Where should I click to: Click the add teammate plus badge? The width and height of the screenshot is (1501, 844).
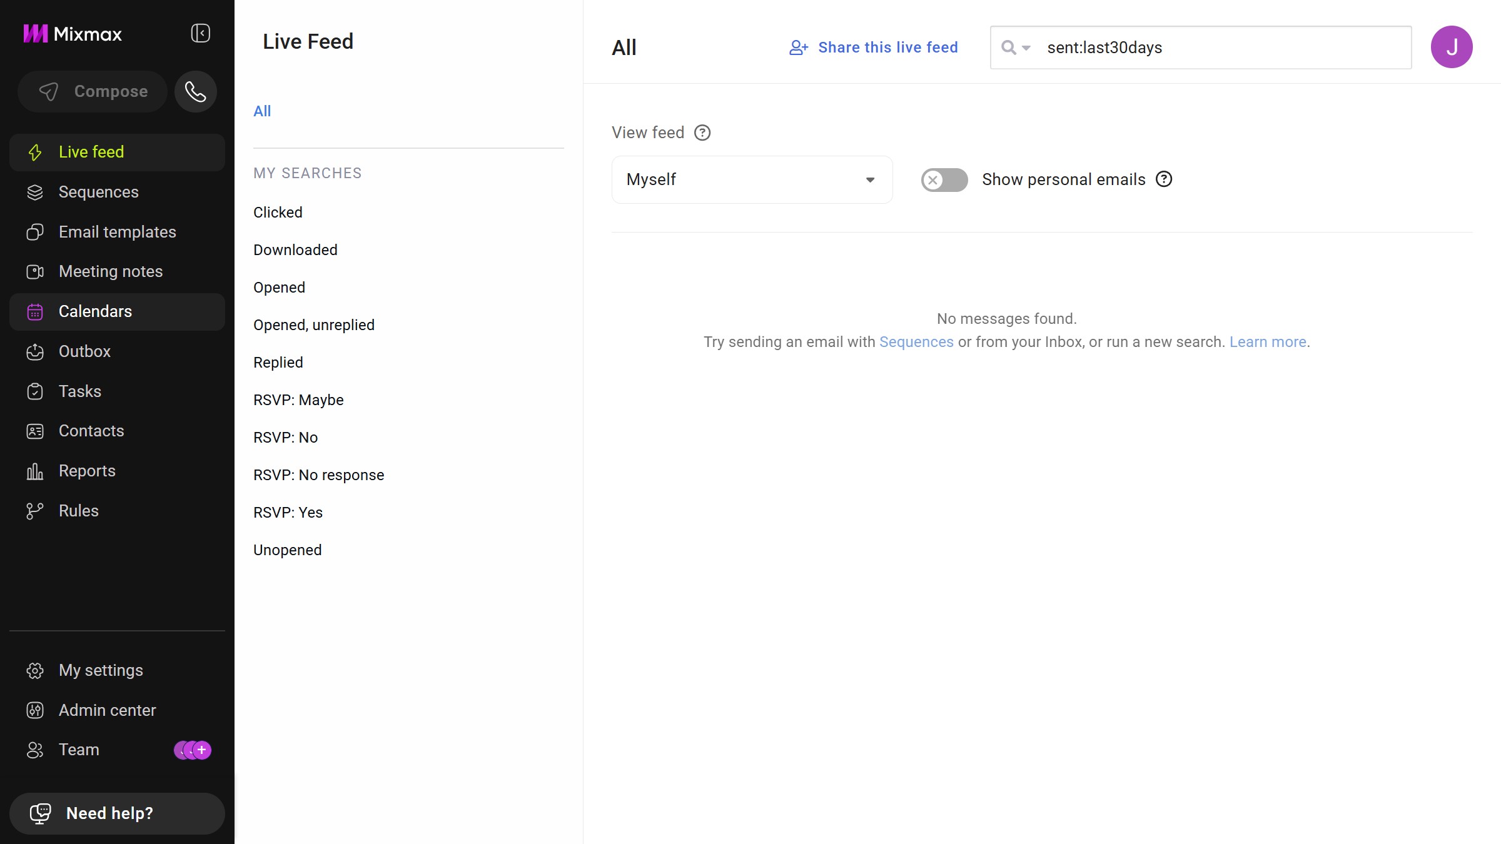pyautogui.click(x=201, y=750)
